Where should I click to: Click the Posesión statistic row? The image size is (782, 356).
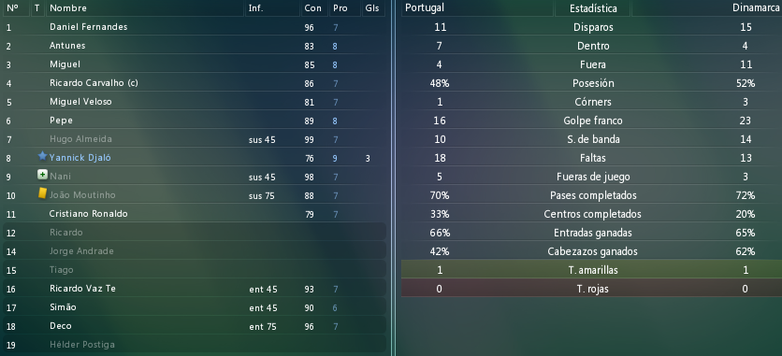[x=591, y=83]
